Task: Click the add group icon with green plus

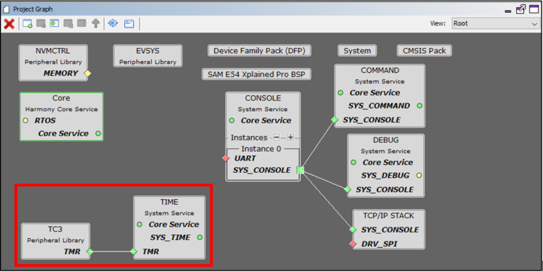Action: (x=28, y=23)
